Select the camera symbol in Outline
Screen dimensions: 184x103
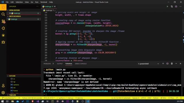[x=16, y=85]
